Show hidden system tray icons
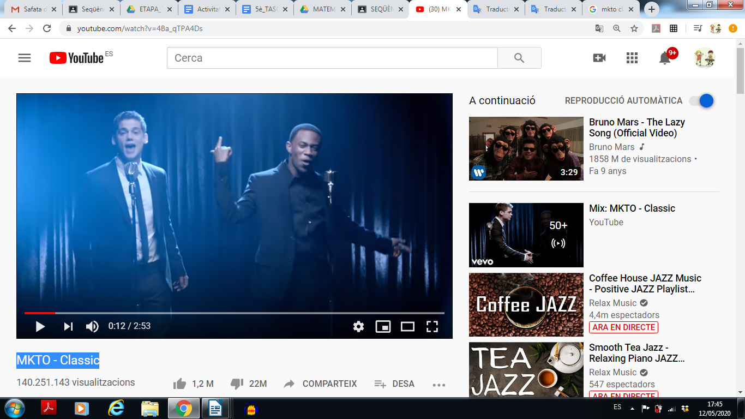 coord(632,408)
